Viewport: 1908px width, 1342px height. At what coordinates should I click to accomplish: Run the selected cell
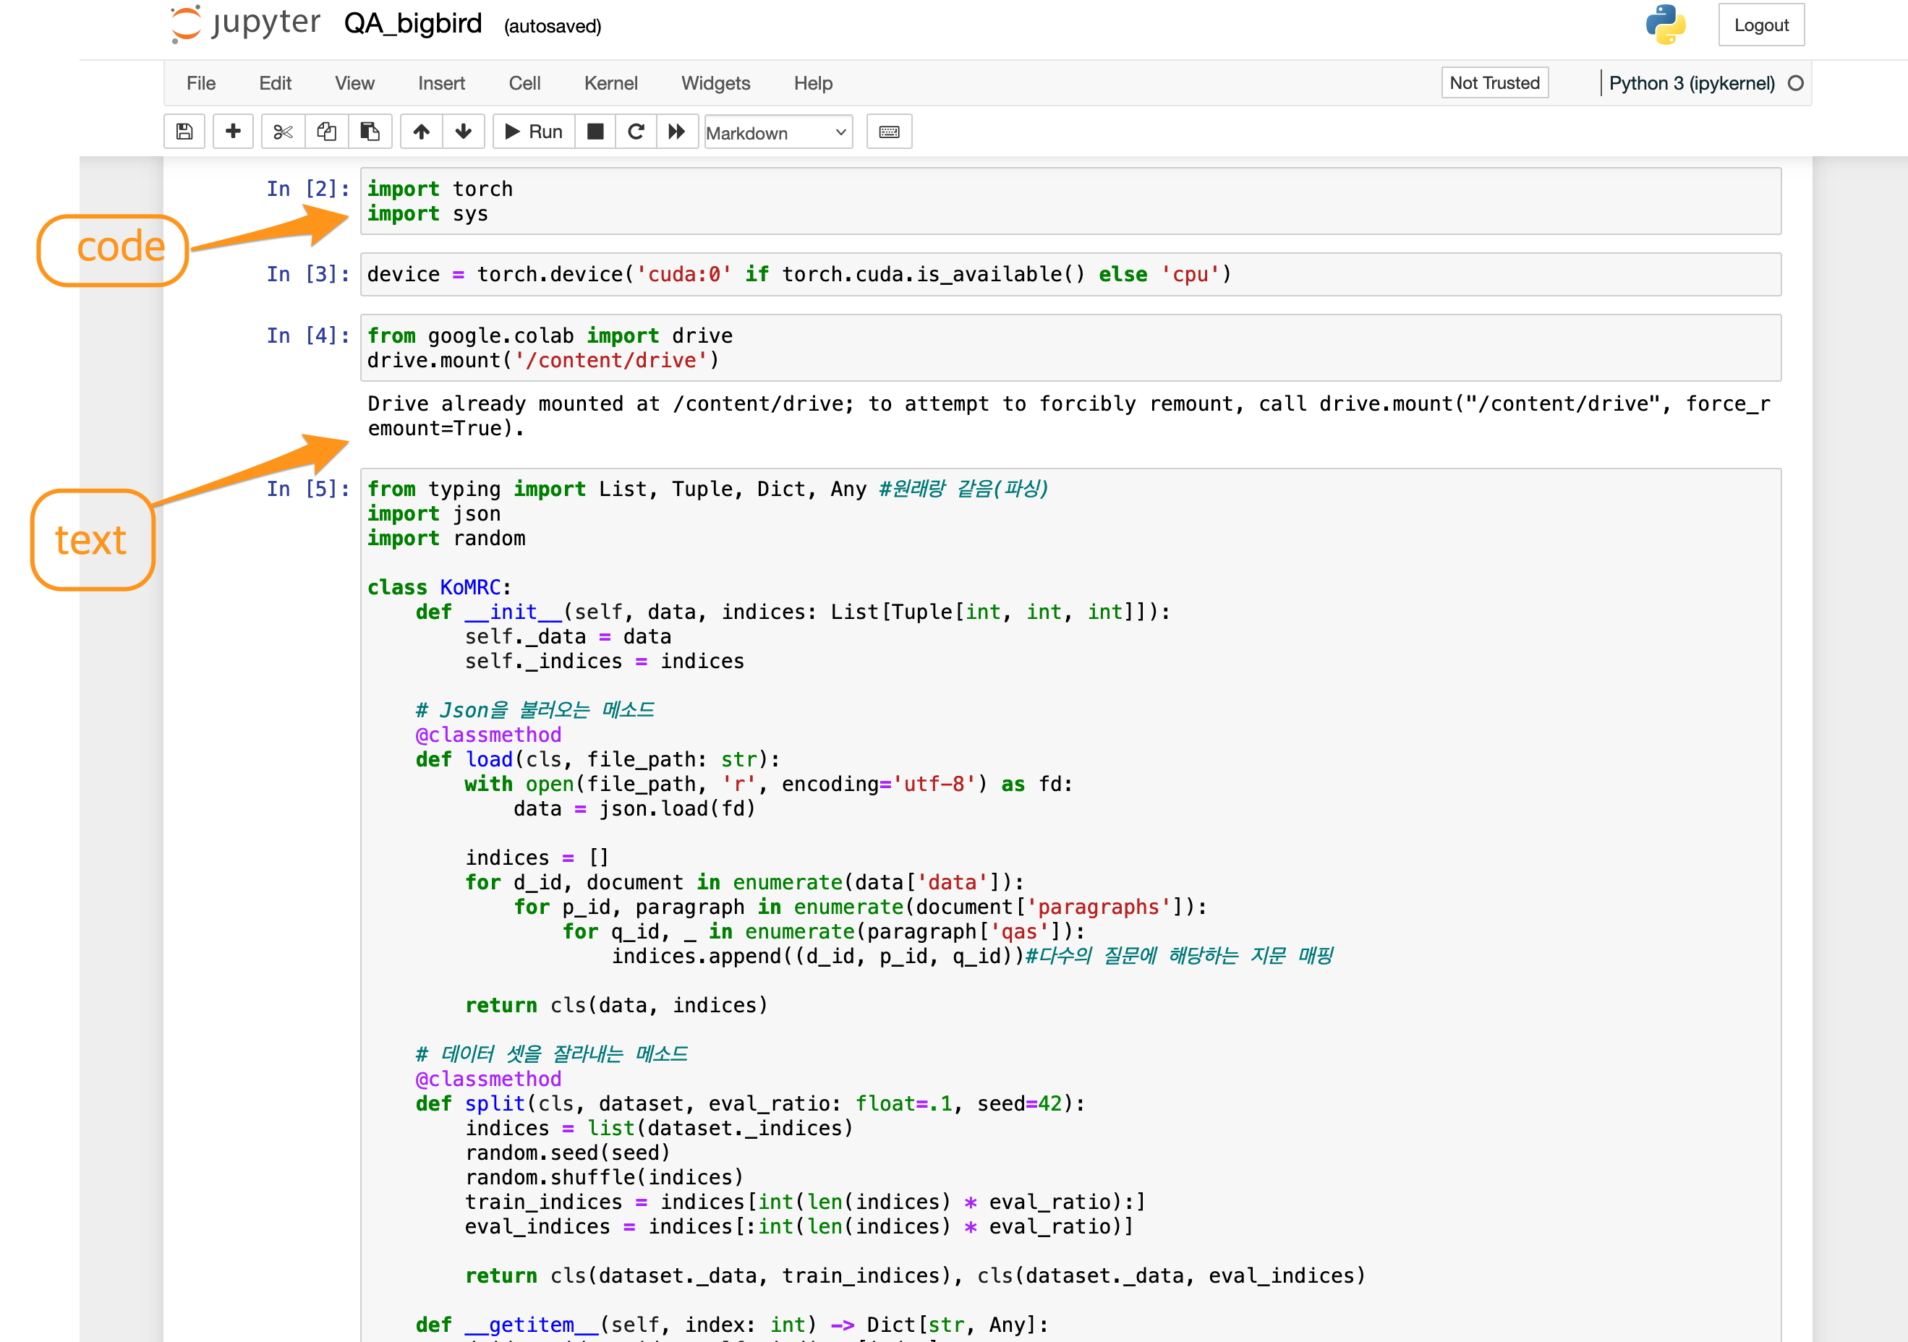coord(532,132)
